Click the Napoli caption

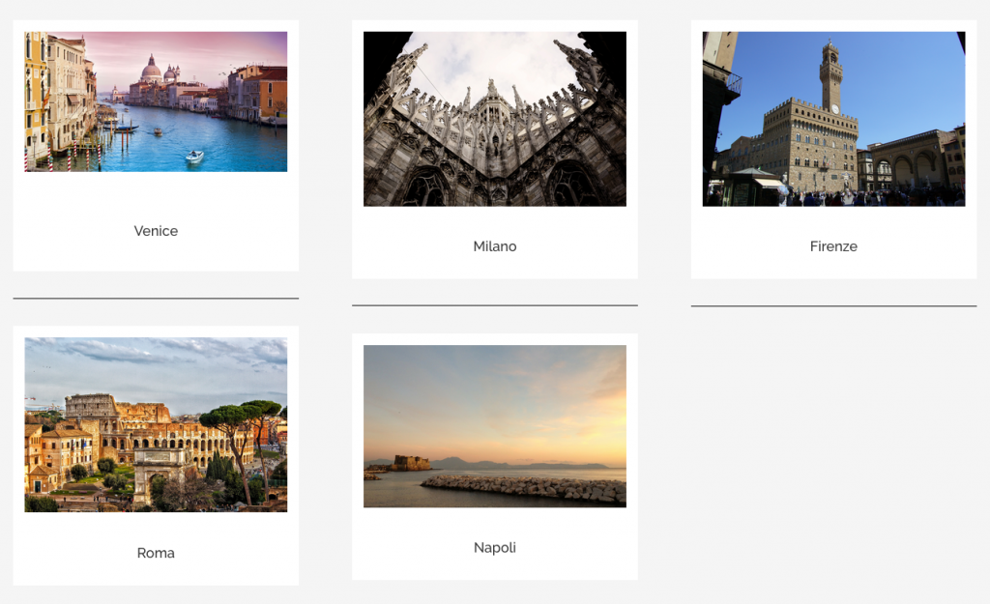[495, 547]
